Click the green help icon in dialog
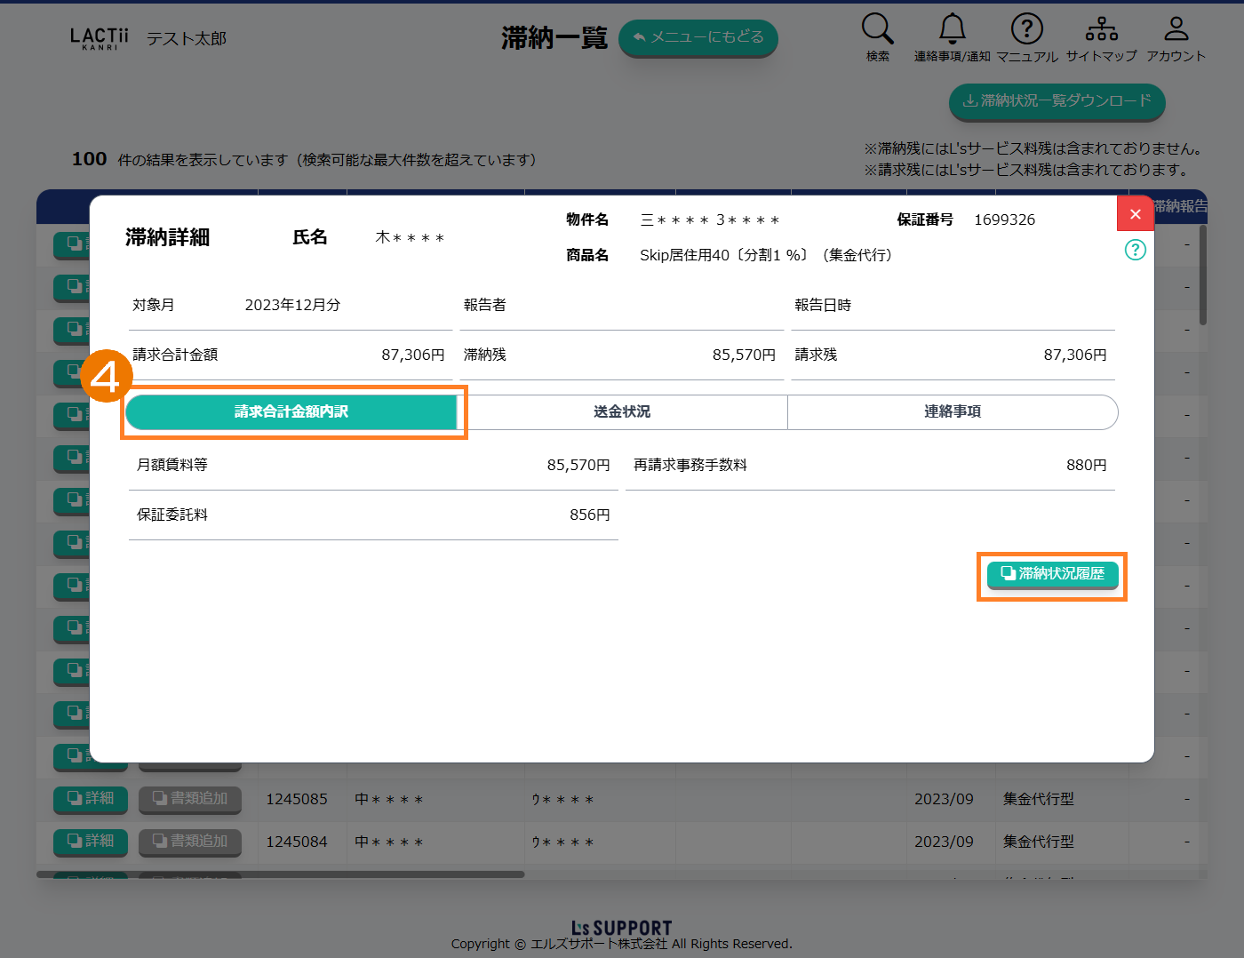The height and width of the screenshot is (958, 1244). [x=1135, y=250]
